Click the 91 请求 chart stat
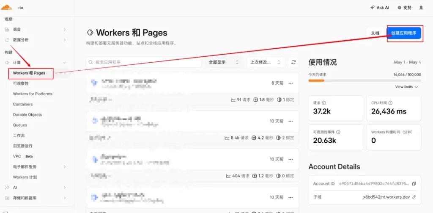Screen dimensions: 433x213 click(240, 100)
